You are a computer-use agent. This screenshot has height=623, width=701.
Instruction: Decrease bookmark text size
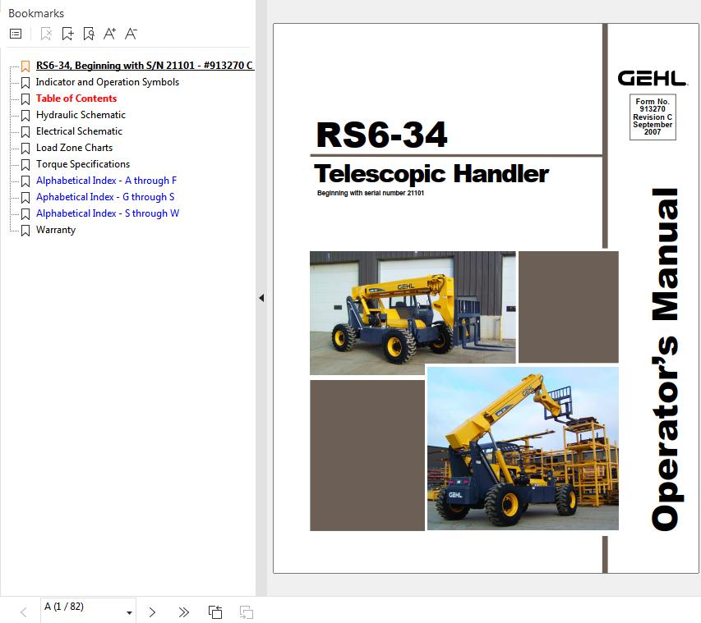pyautogui.click(x=131, y=34)
